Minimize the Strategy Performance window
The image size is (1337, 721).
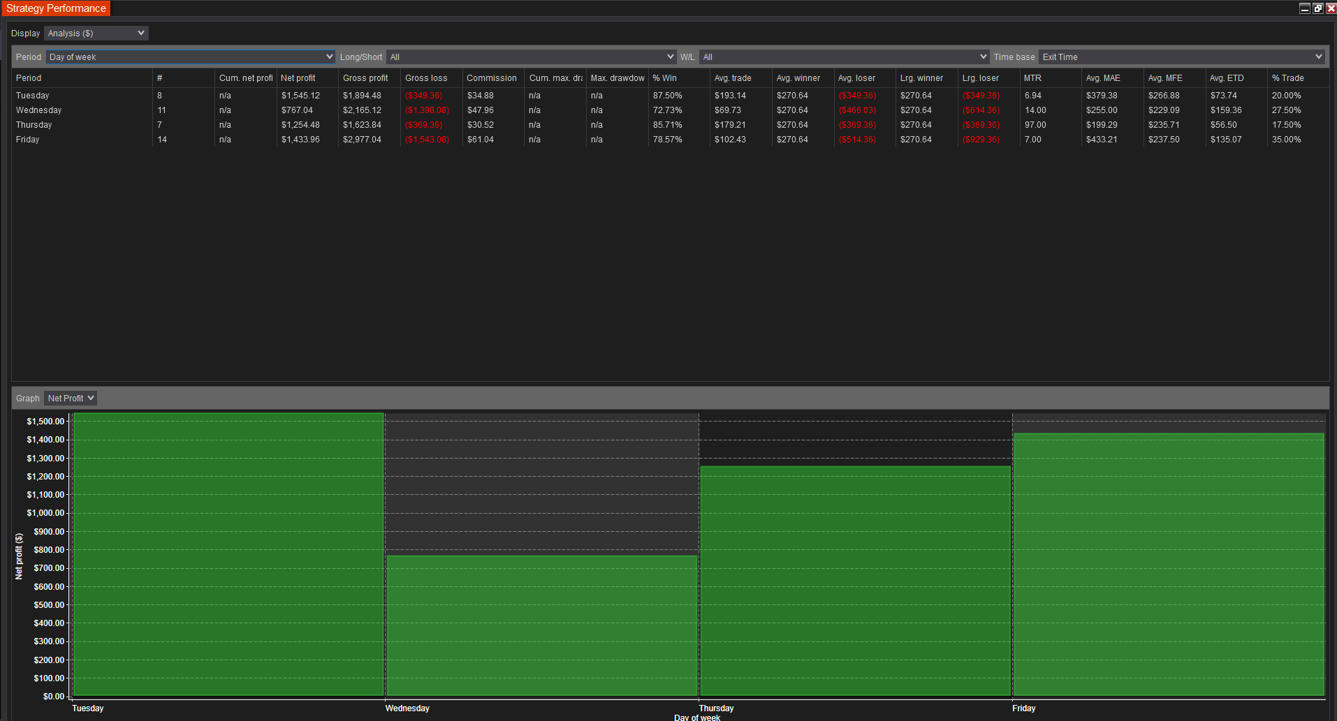click(x=1304, y=8)
